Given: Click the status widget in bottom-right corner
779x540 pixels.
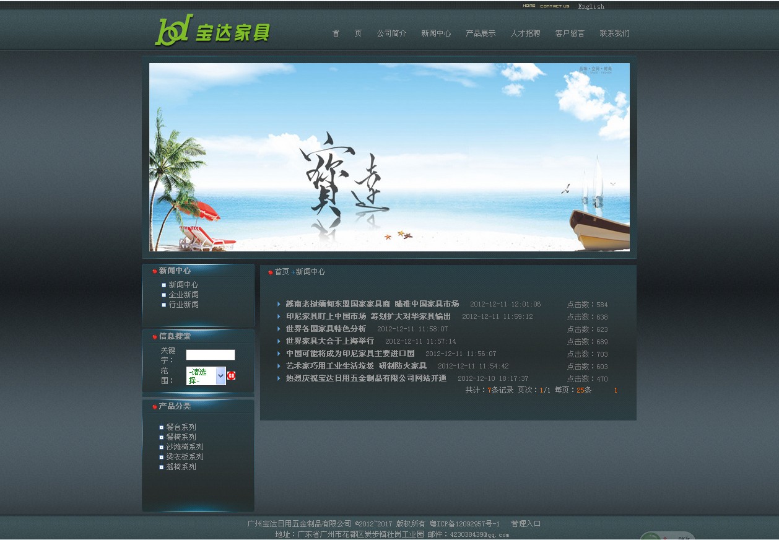Looking at the screenshot, I should tap(667, 536).
